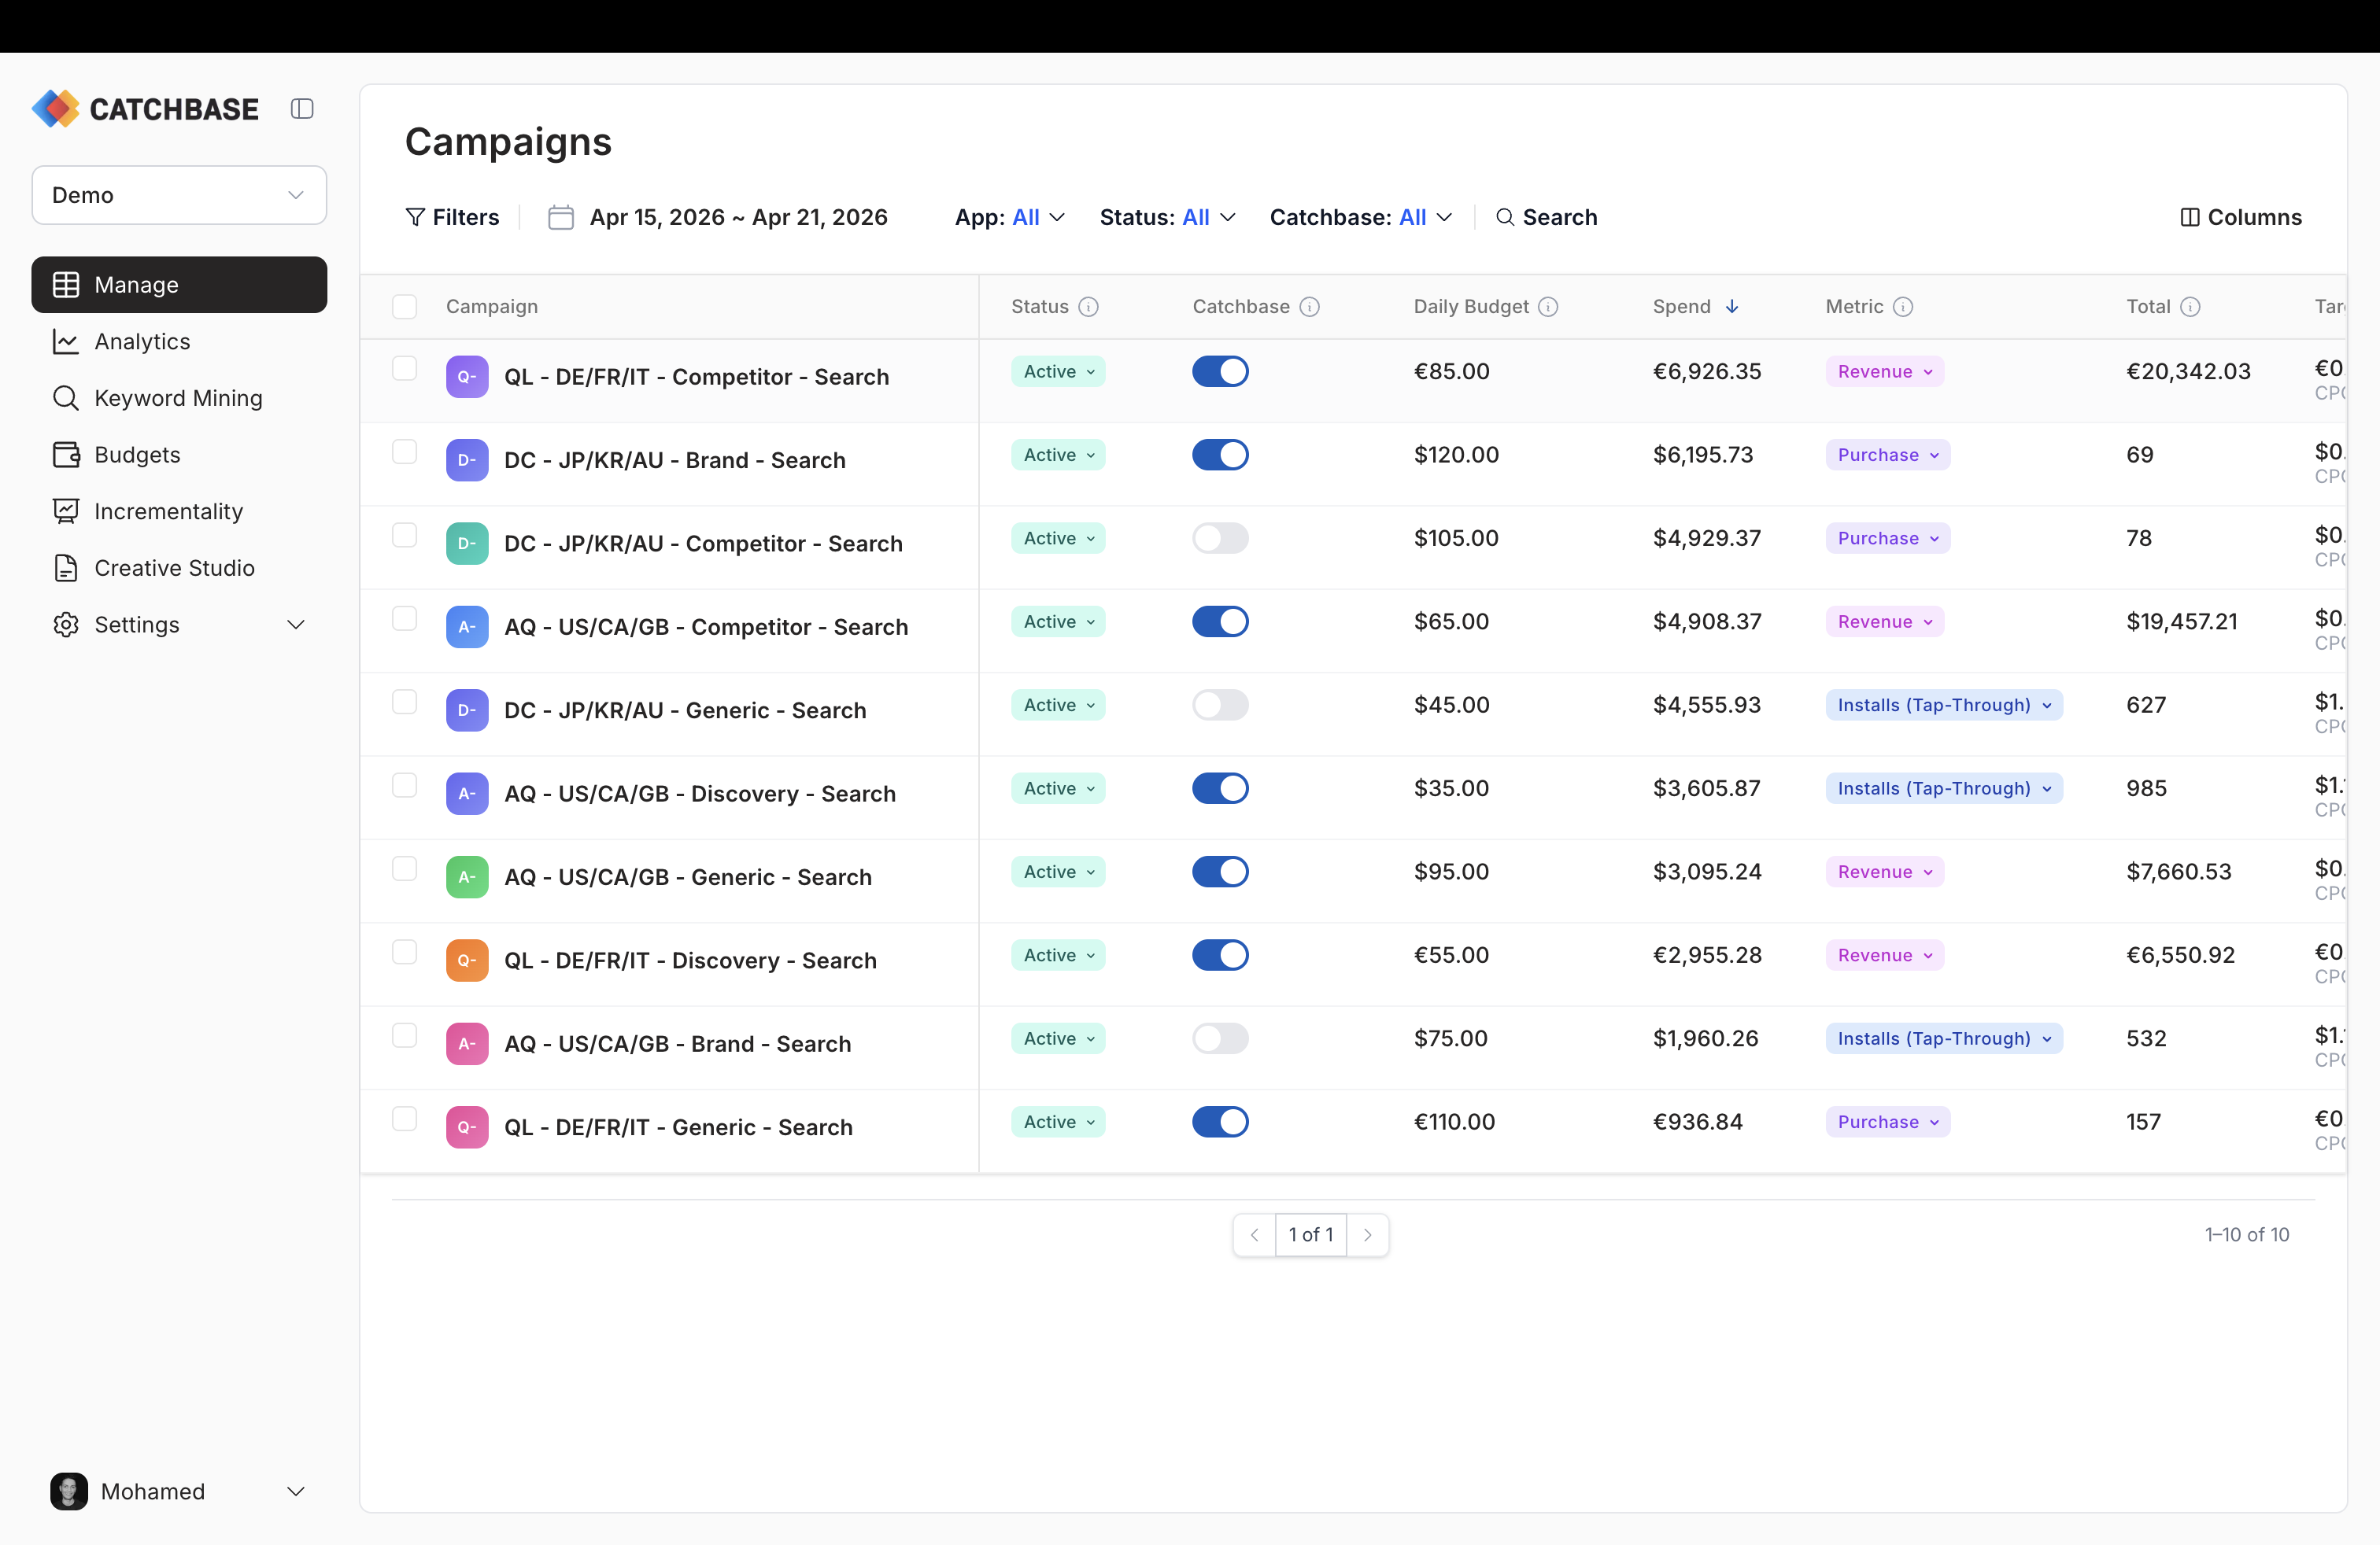Click the Daily Budget info icon

(1548, 307)
